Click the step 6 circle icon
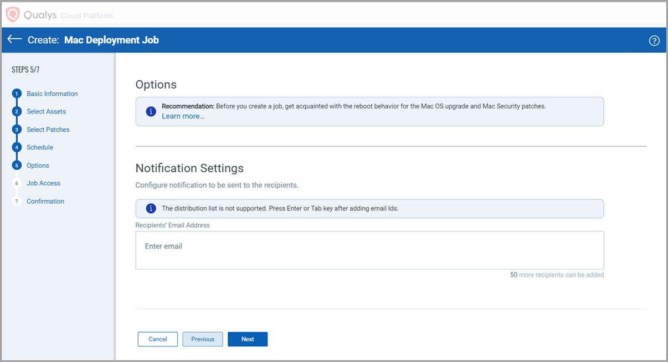The height and width of the screenshot is (362, 668). [17, 183]
